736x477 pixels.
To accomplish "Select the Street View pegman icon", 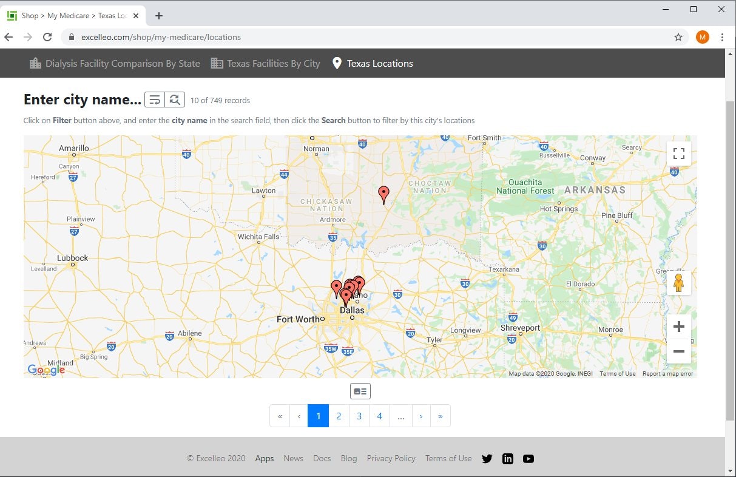I will (x=679, y=283).
